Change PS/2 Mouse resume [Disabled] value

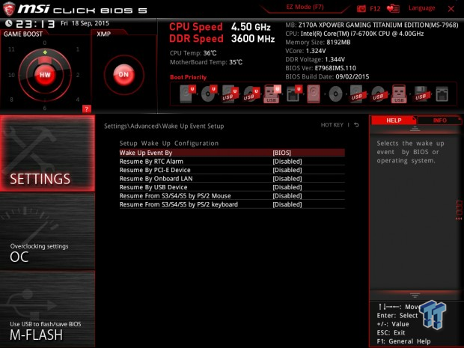point(287,196)
